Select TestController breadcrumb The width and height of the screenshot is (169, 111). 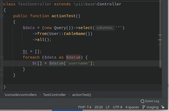pos(55,95)
